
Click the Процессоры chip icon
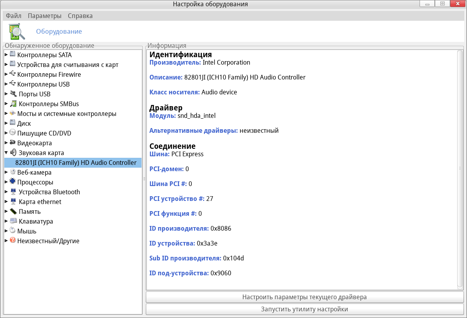tap(13, 181)
